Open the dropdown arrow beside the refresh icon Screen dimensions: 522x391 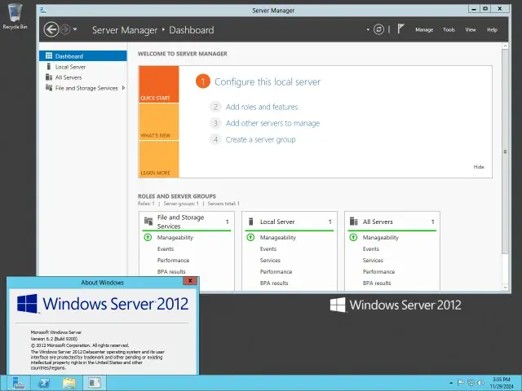click(368, 29)
